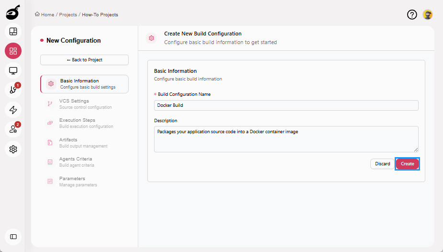Click the New Configuration heading
Screen dimensions: 443x252
74,40
